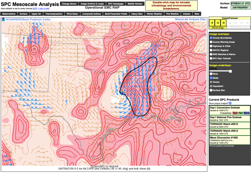Open Day1 National Fire Outlook
This screenshot has height=173, width=251.
click(x=226, y=117)
